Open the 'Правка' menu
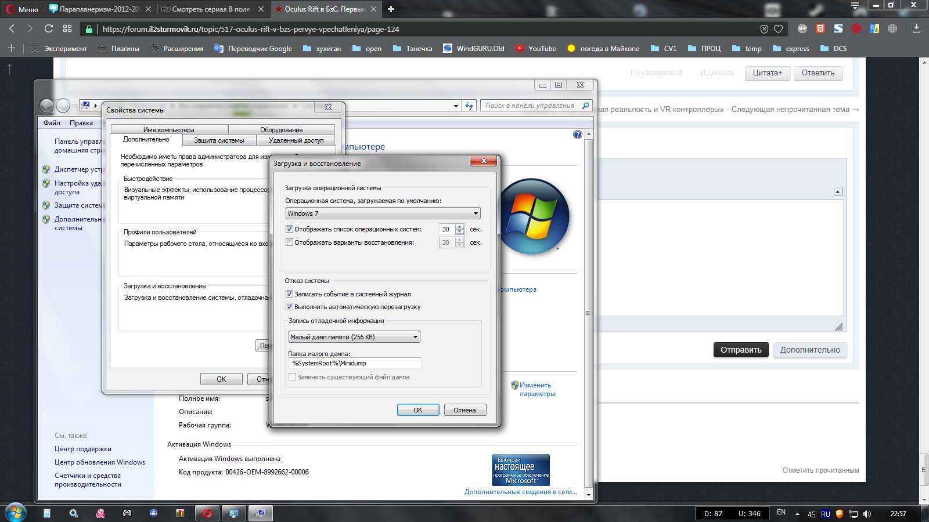Screen dimensions: 929x522 [81, 123]
